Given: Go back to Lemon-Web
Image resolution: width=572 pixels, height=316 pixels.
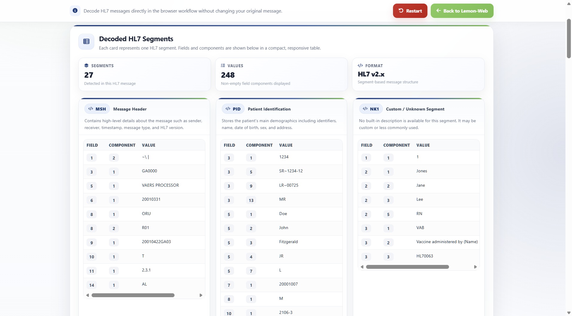Looking at the screenshot, I should click(462, 11).
